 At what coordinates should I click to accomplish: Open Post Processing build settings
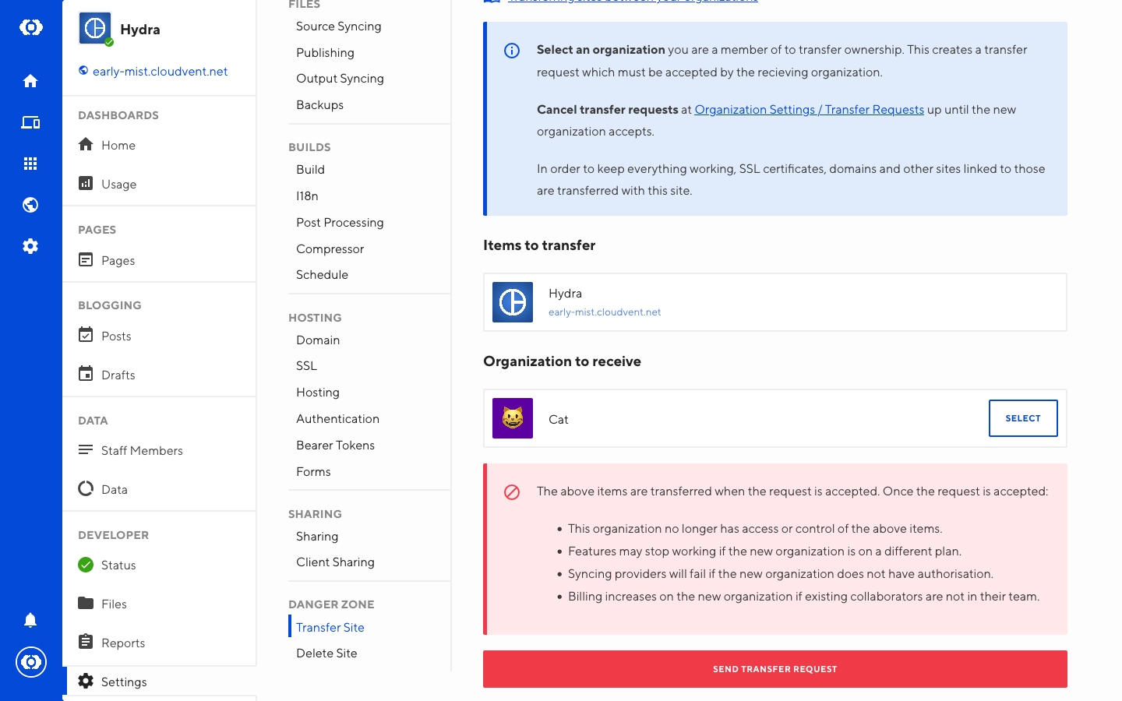(x=340, y=223)
